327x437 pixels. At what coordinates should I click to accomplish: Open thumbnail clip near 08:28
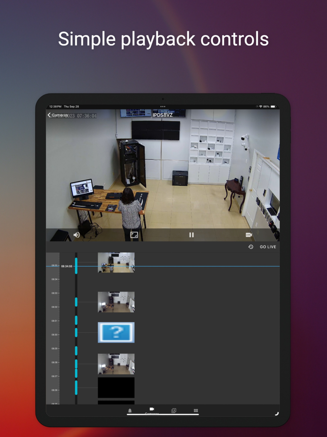click(x=116, y=364)
